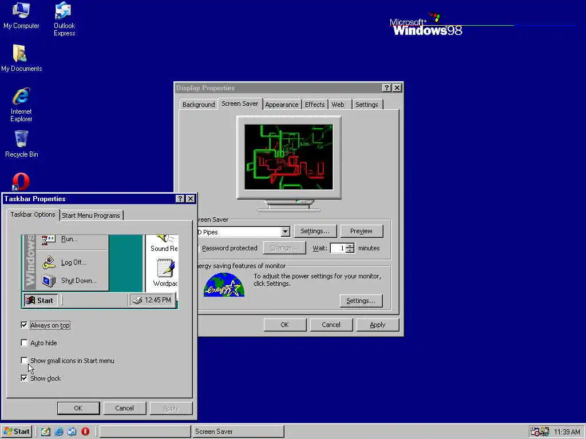Close the Taskbar Properties dialog

(190, 198)
